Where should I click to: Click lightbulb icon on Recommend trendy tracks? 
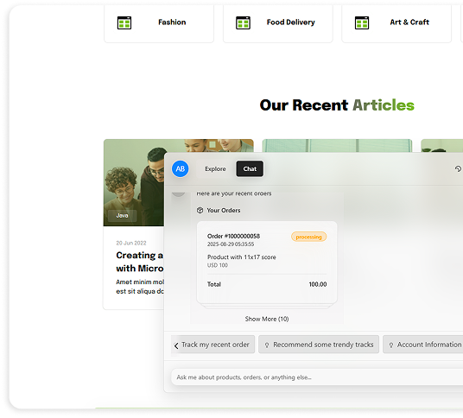coord(267,345)
